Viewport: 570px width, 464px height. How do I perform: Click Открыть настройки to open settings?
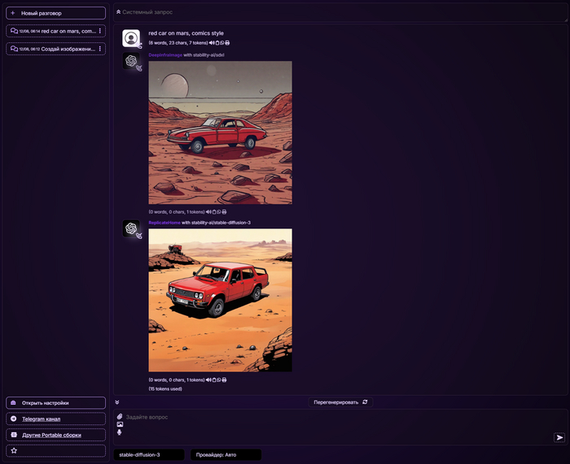[x=55, y=402]
